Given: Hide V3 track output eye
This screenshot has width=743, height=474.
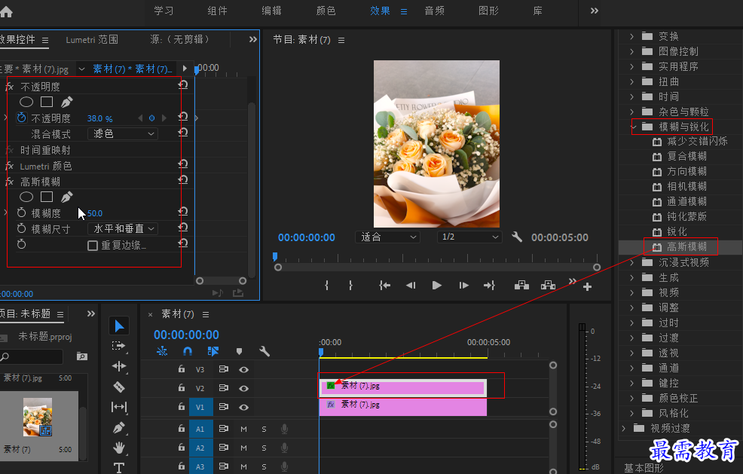Looking at the screenshot, I should (243, 370).
